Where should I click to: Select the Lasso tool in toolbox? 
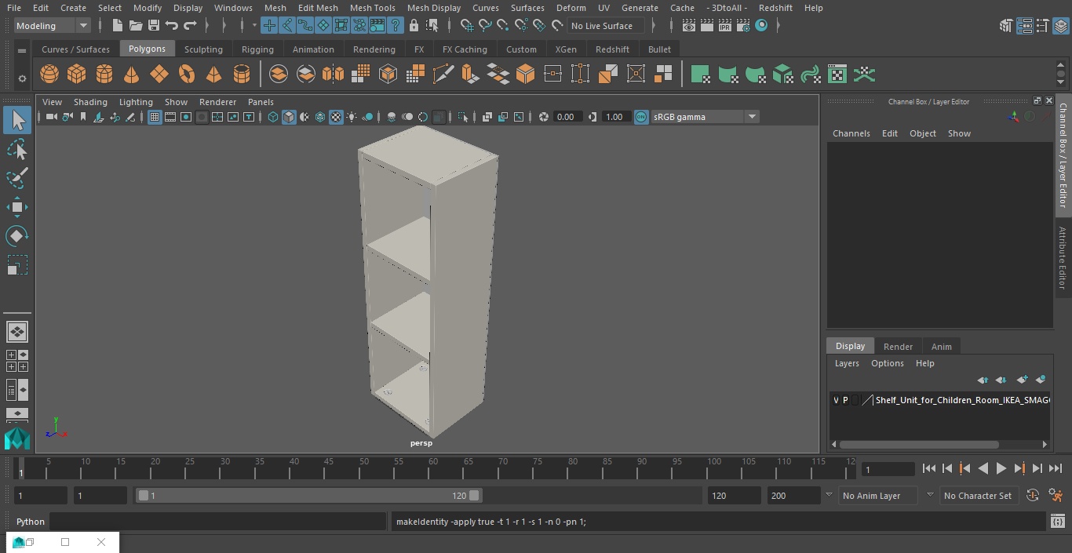[x=16, y=149]
